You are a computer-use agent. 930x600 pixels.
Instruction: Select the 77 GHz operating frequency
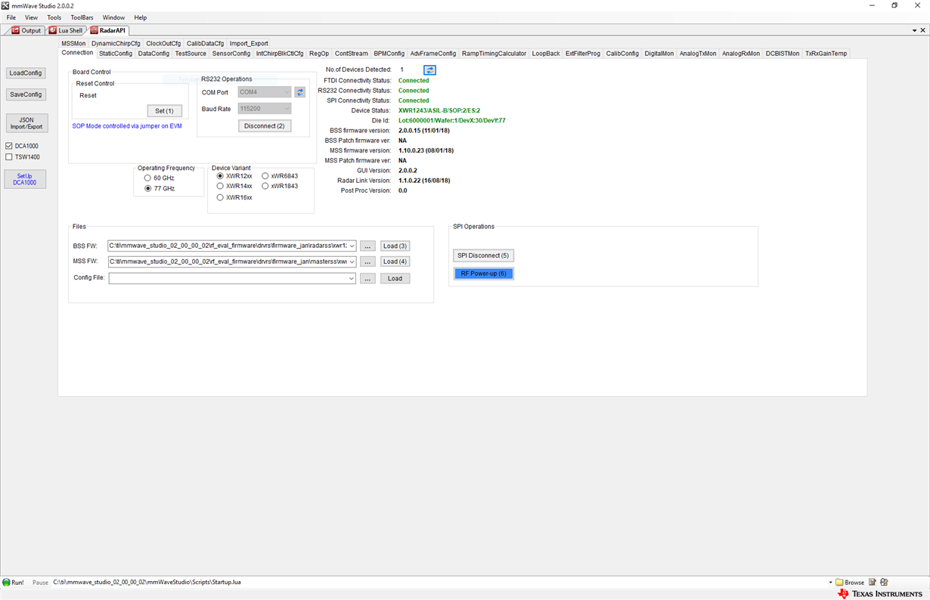coord(147,188)
